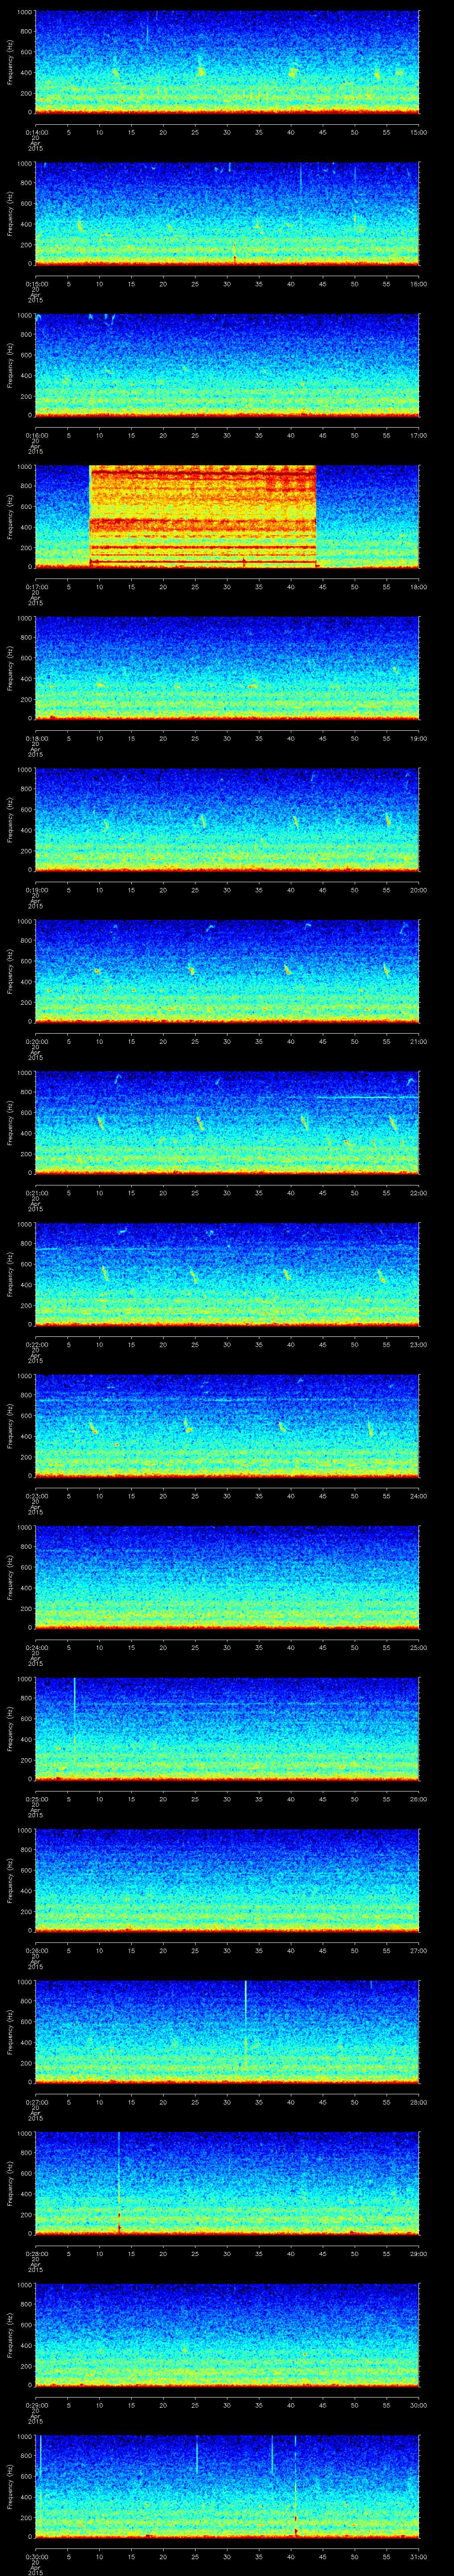The image size is (454, 2576).
Task: Click the 0:17:00 start time label
Action: pos(36,587)
